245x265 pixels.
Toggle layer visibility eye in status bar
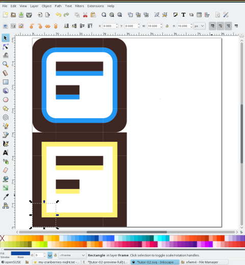coord(50,255)
